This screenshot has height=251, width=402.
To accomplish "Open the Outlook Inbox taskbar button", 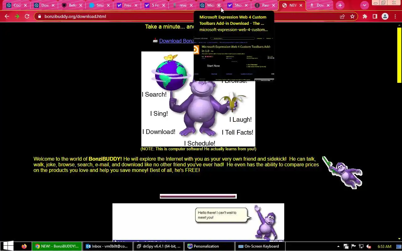I will point(107,246).
